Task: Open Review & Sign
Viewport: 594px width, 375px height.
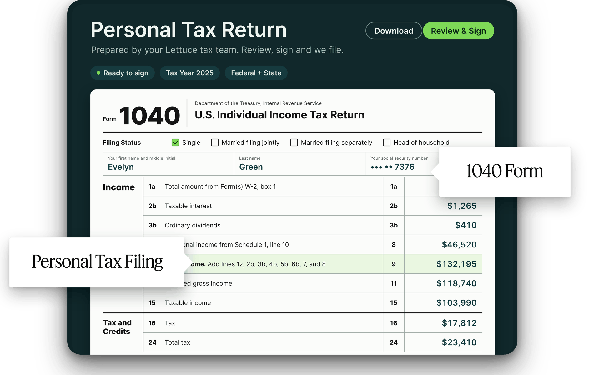Action: (458, 31)
